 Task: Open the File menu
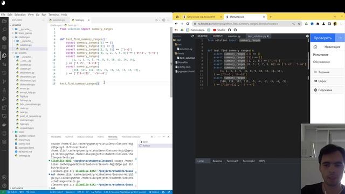tap(3, 15)
